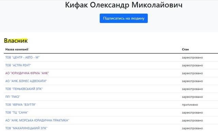This screenshot has width=218, height=132.
Task: Open ПП "ТМСІ" company link
Action: pyautogui.click(x=13, y=97)
